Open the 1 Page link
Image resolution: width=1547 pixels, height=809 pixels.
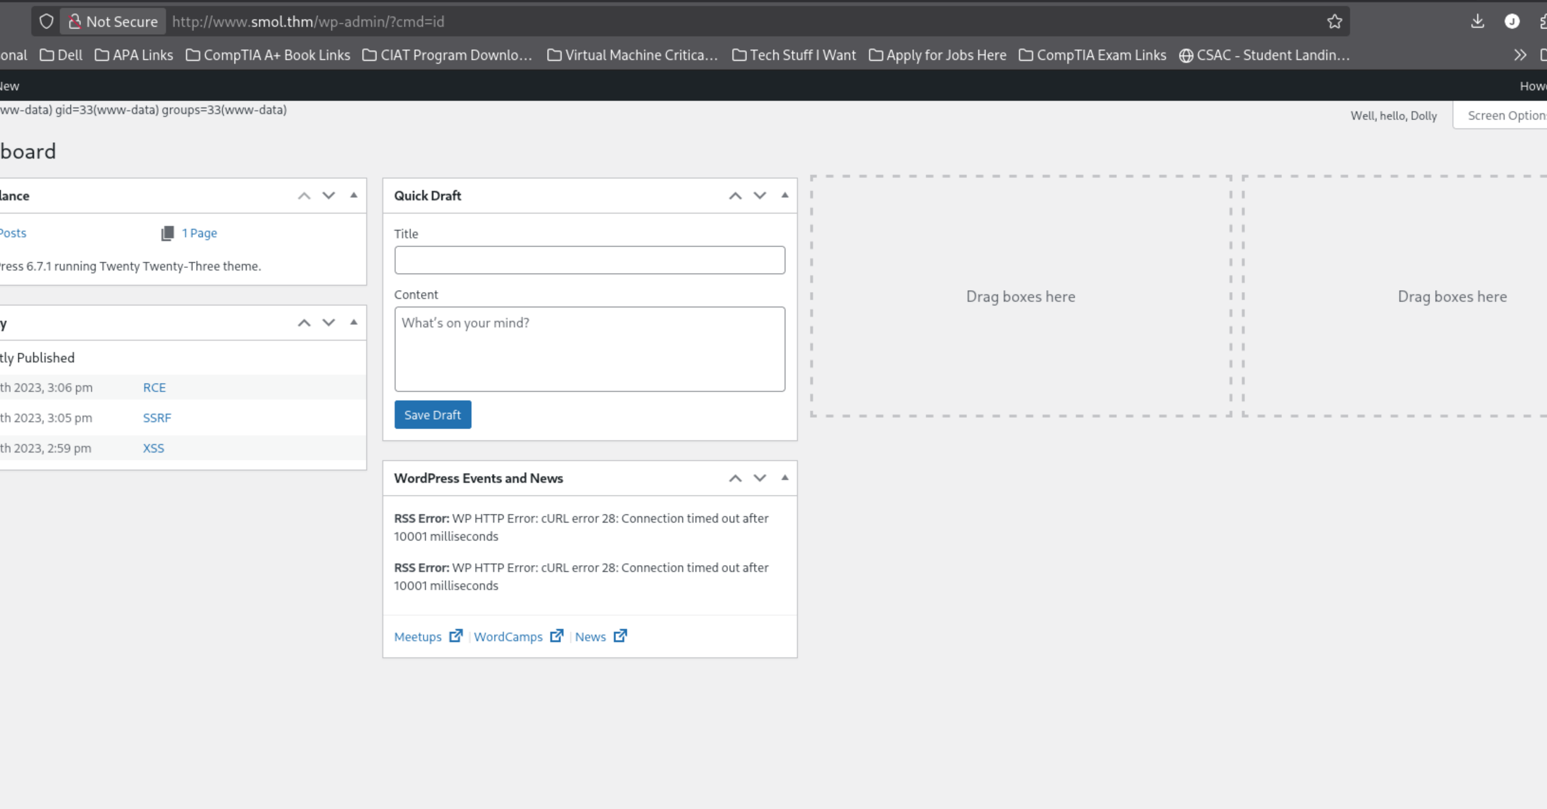point(199,233)
